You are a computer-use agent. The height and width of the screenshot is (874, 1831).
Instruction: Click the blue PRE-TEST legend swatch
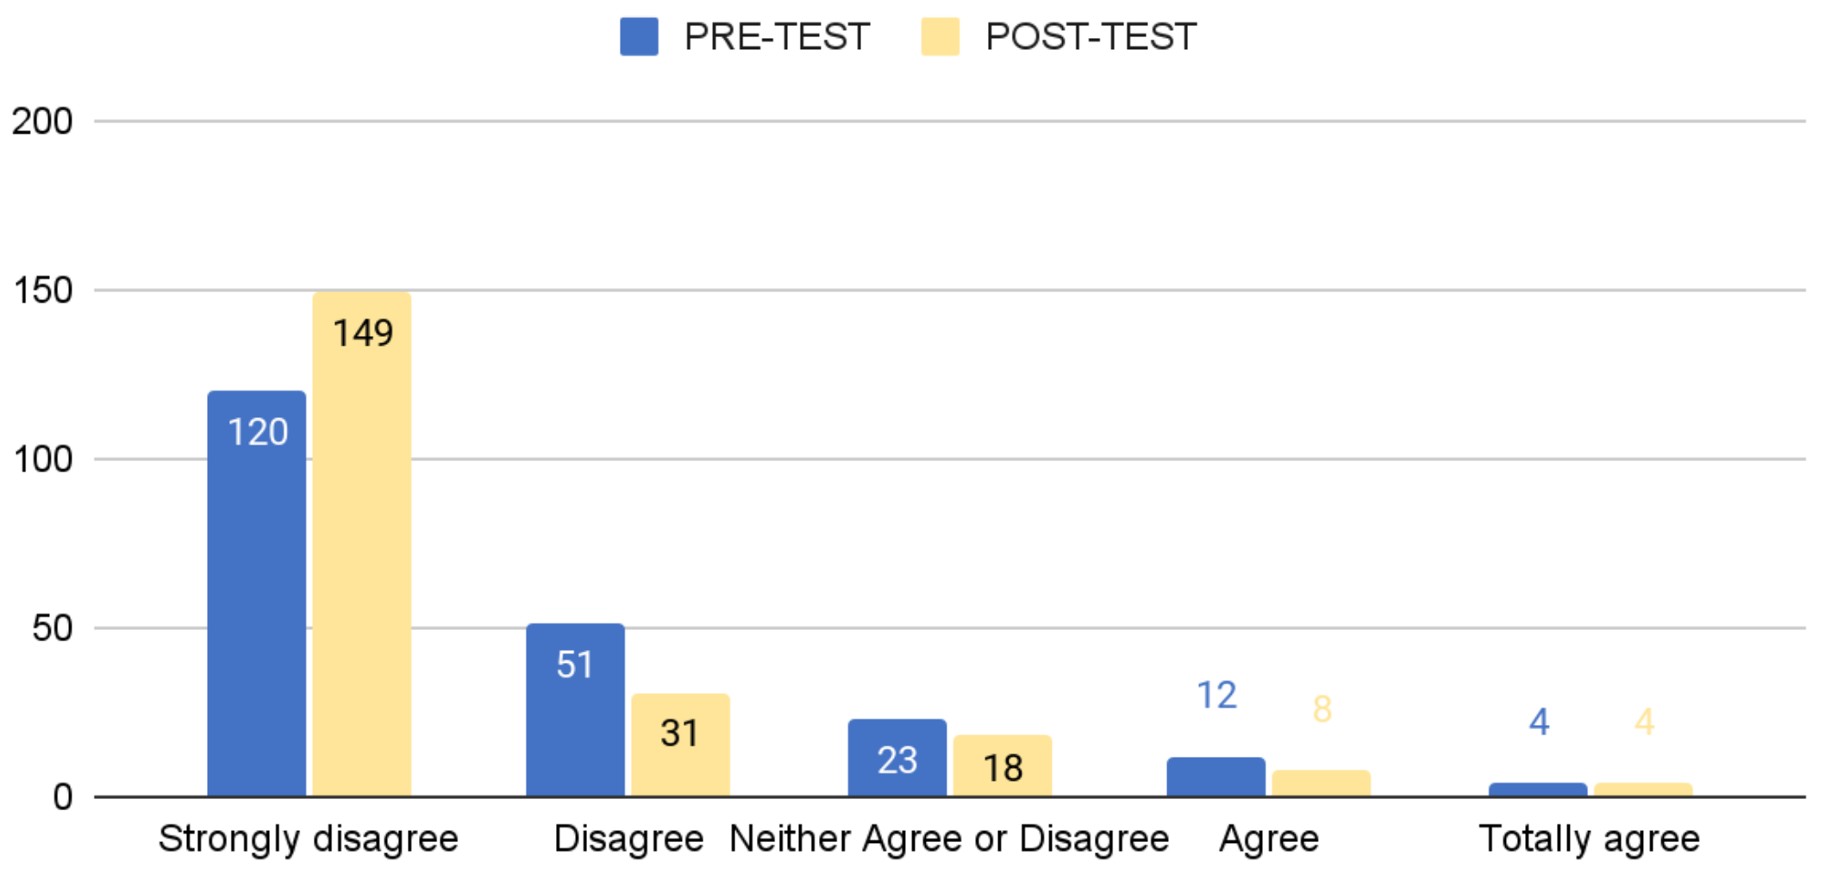(639, 37)
